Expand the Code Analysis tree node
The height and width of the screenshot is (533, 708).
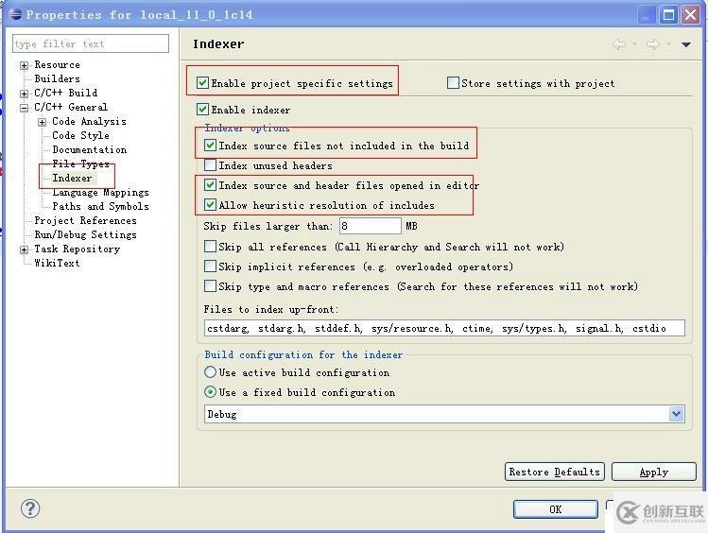tap(42, 122)
